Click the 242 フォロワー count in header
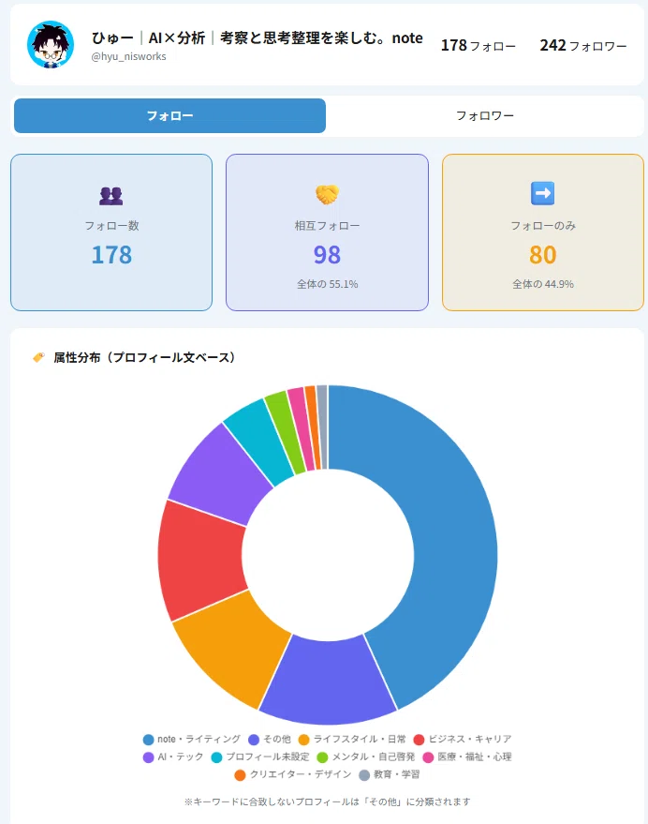The height and width of the screenshot is (824, 648). [583, 46]
